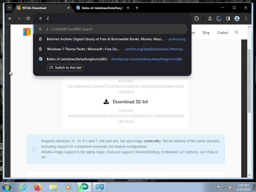The image size is (256, 192).
Task: Click the NTLite logo on the page
Action: 27,32
